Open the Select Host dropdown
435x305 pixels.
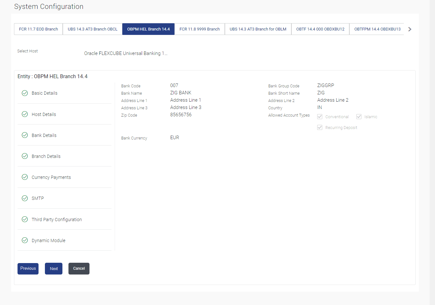(126, 53)
